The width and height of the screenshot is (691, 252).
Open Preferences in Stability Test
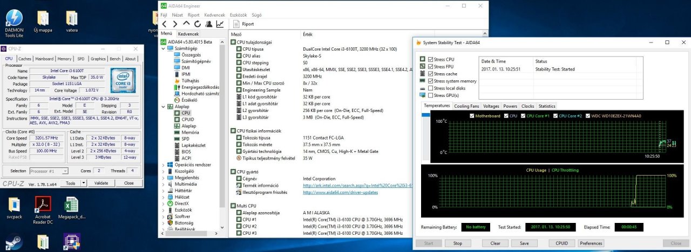pos(591,243)
